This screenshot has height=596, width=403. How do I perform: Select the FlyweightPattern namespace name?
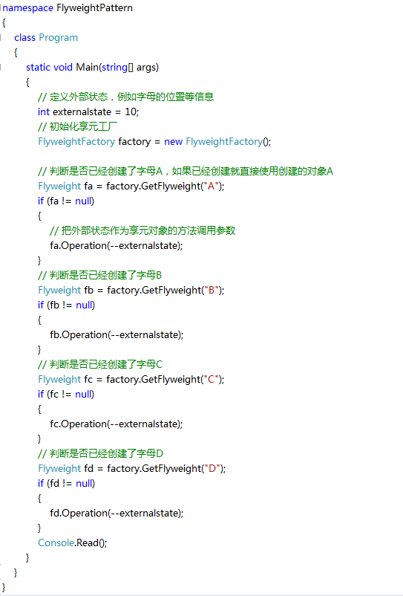pos(94,8)
